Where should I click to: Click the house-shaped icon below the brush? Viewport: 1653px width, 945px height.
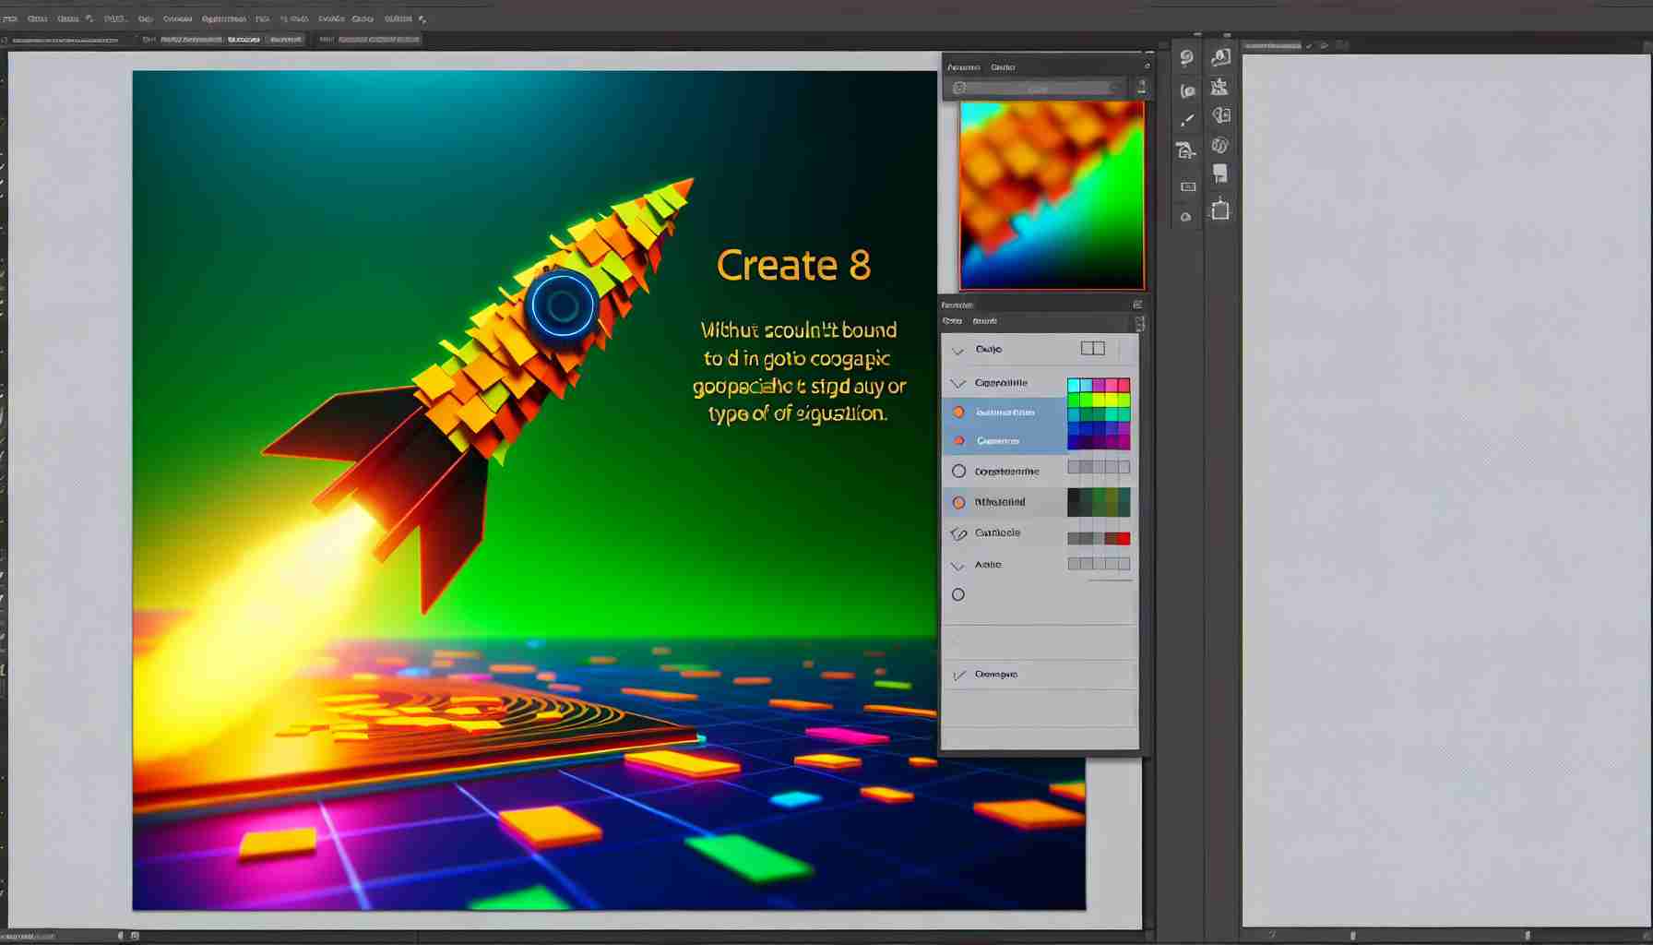[x=1186, y=150]
